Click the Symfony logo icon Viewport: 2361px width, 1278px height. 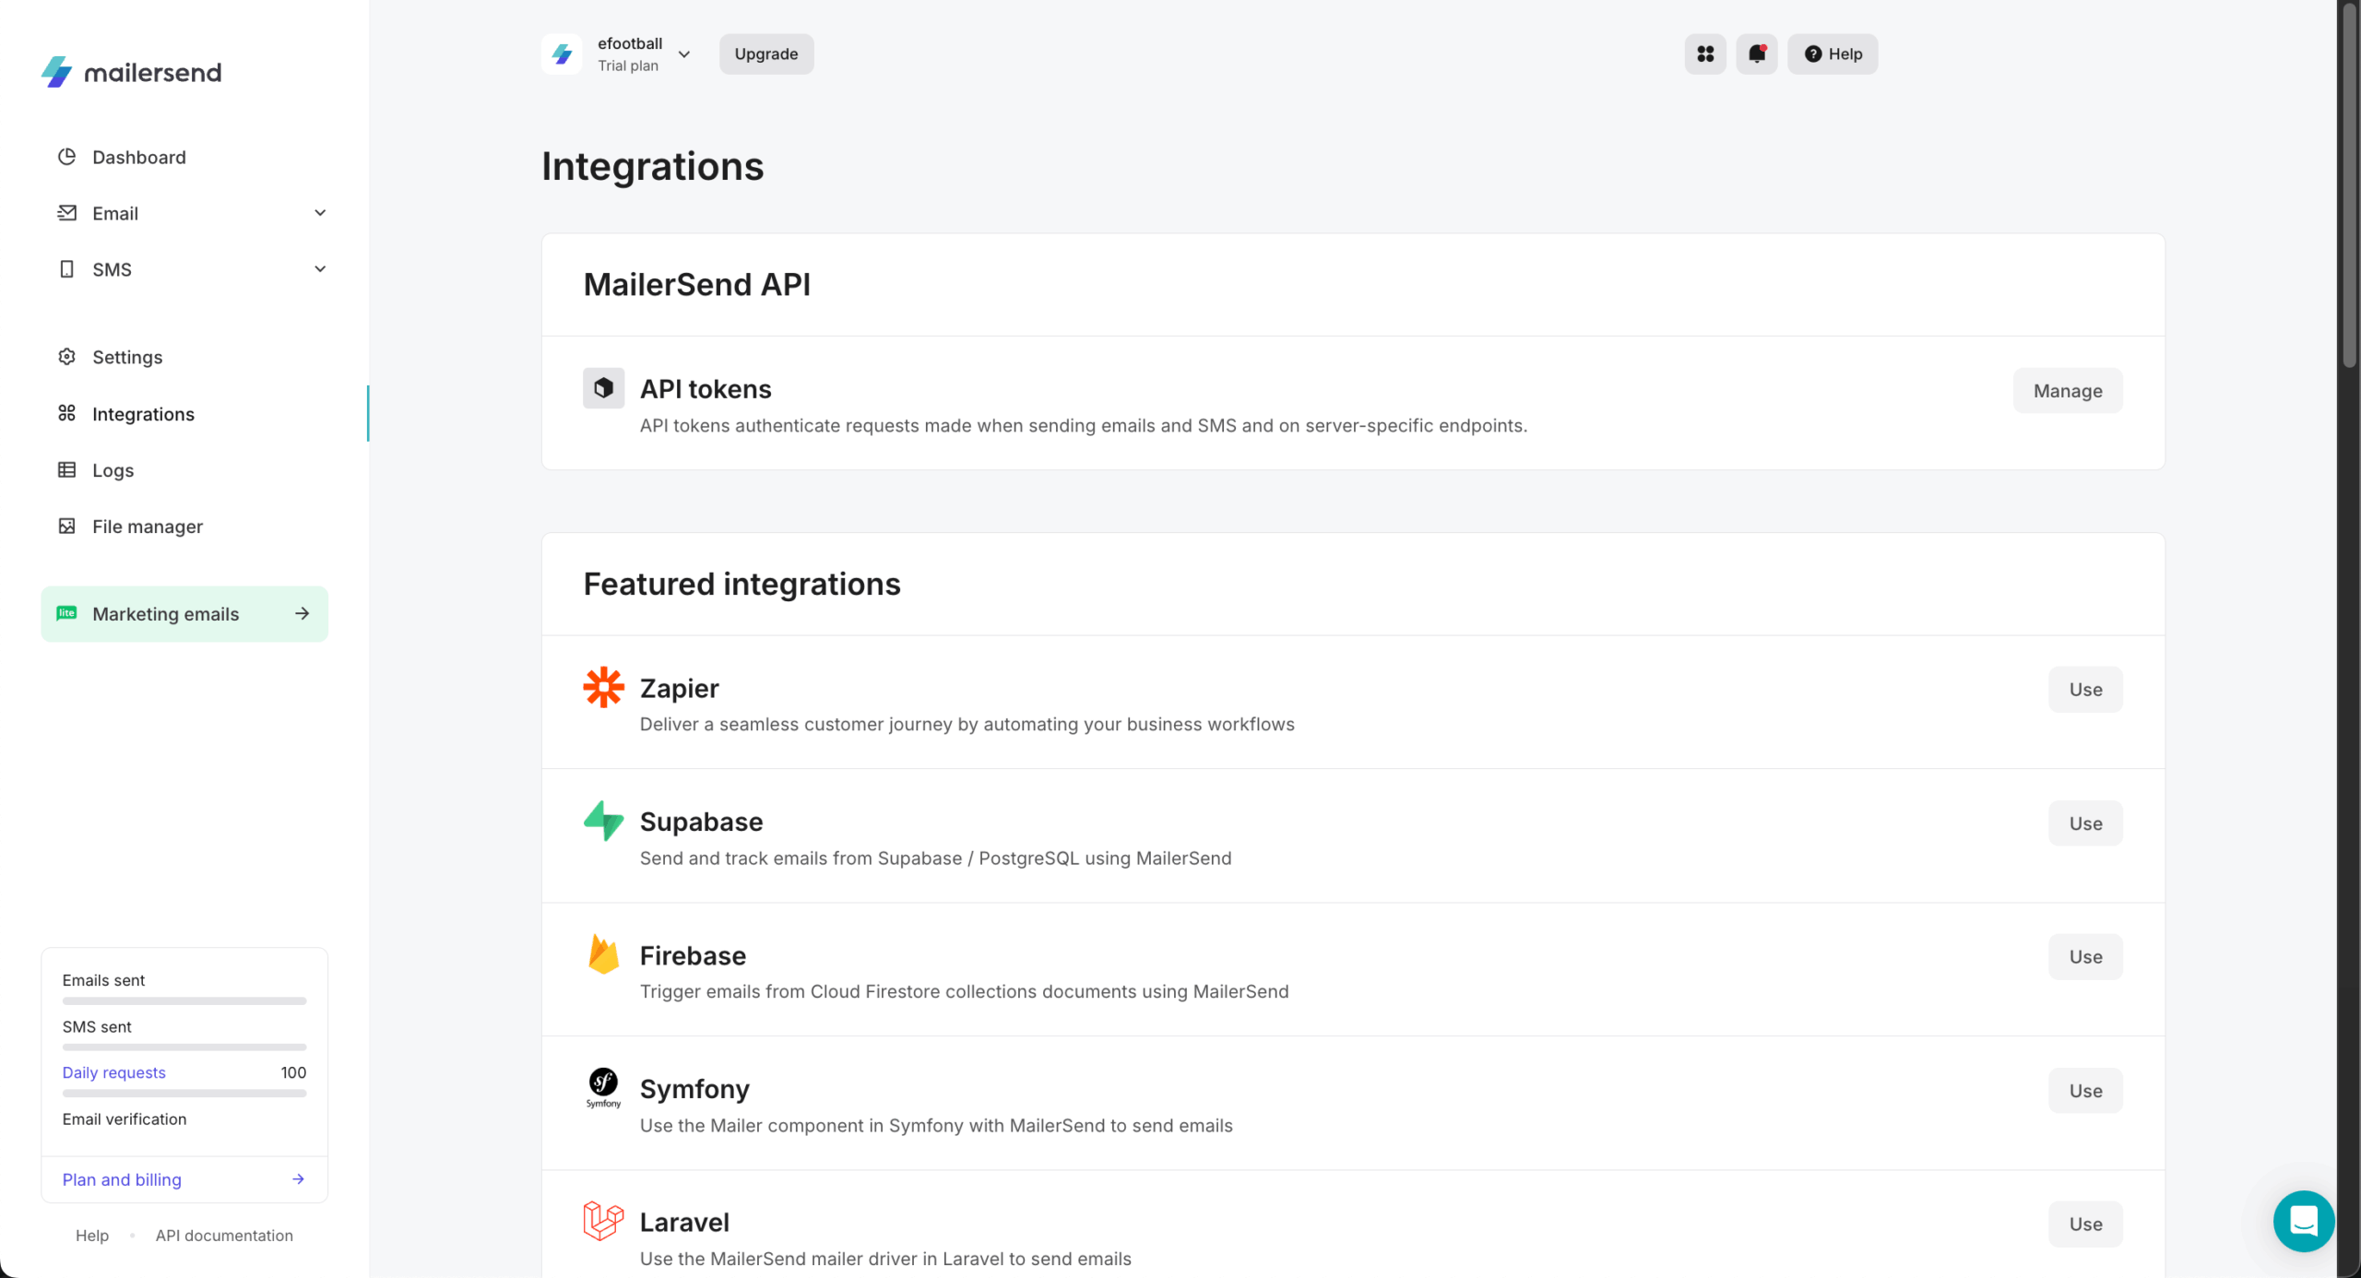603,1088
